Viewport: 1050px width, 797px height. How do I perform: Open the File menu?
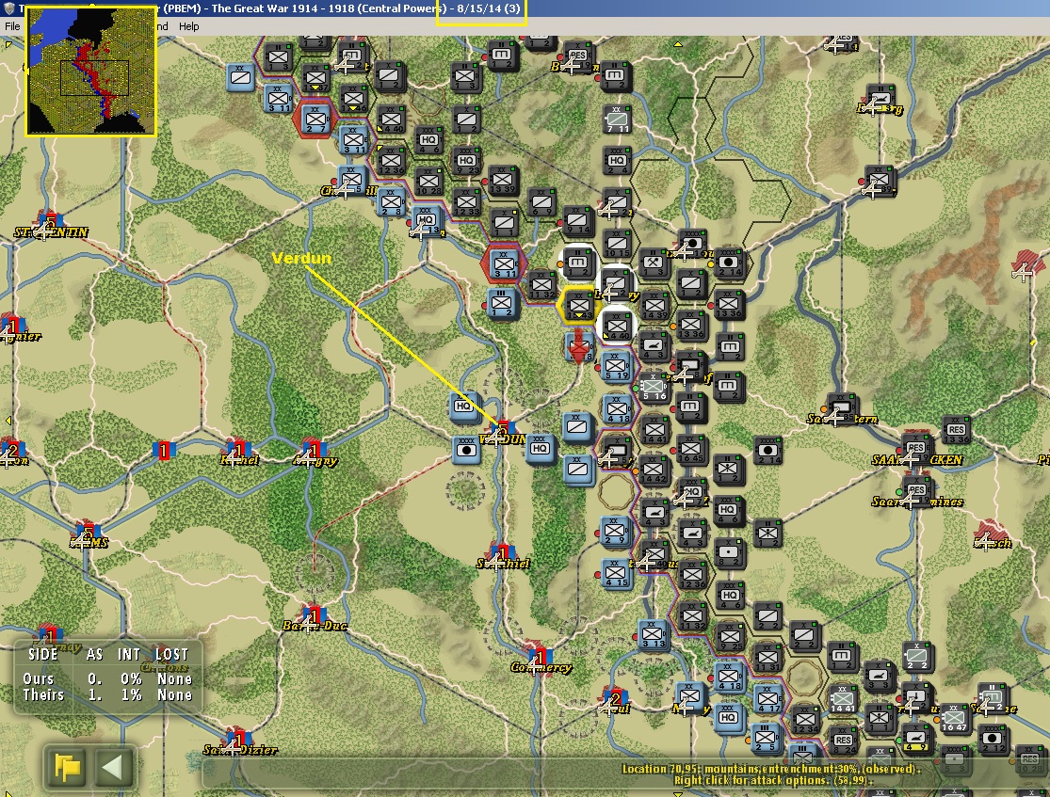(12, 26)
